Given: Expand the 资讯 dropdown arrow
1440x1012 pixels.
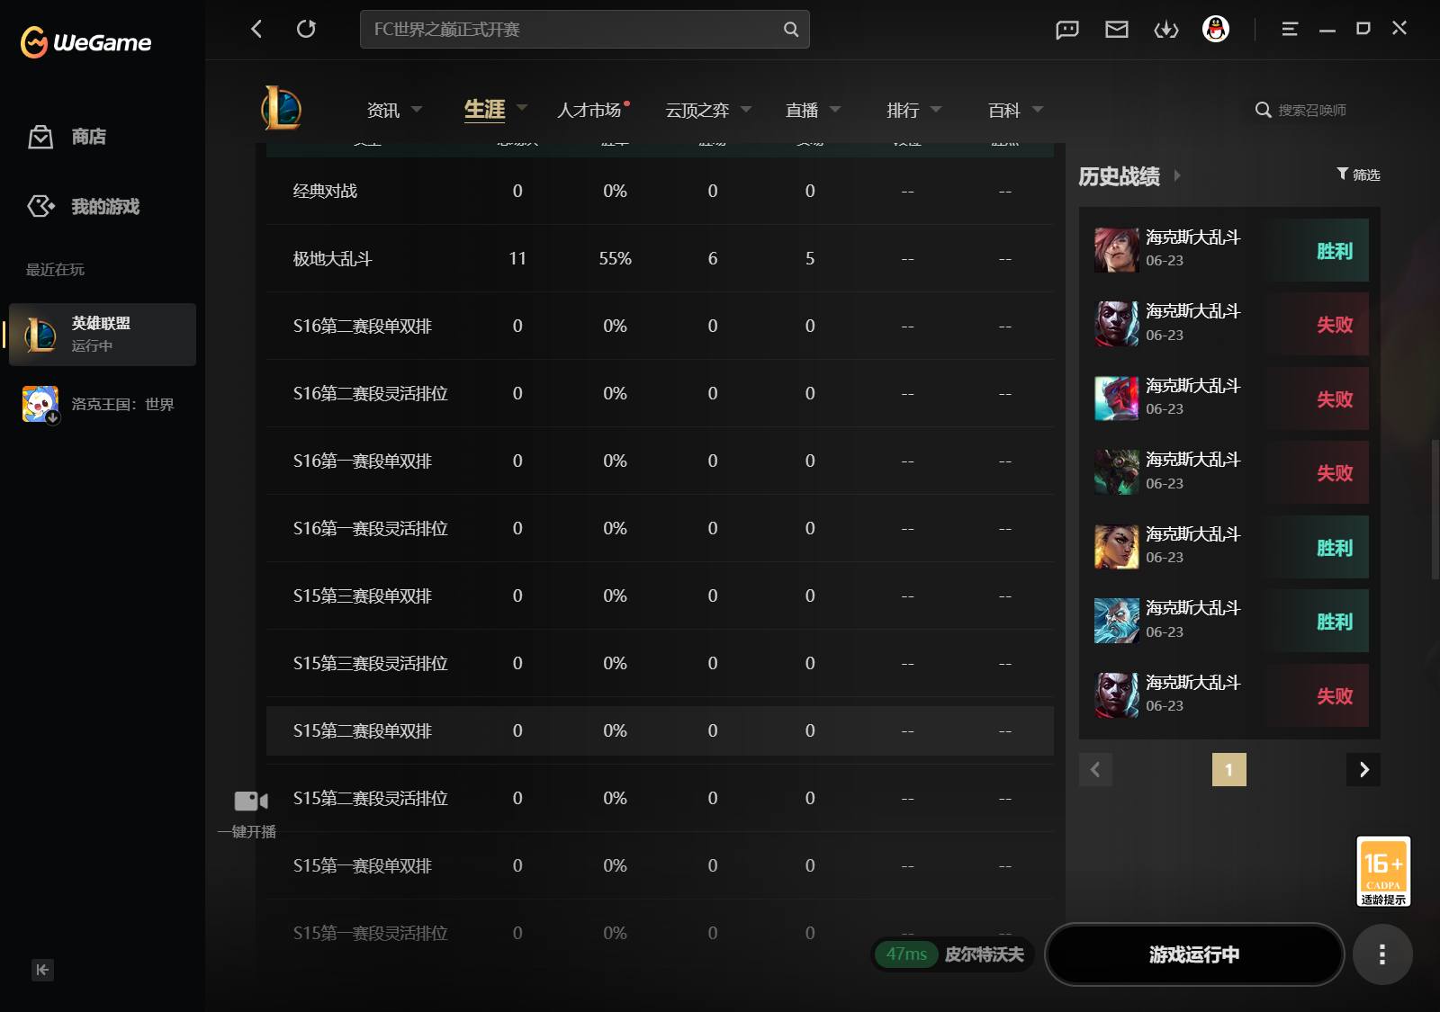Looking at the screenshot, I should (x=417, y=110).
